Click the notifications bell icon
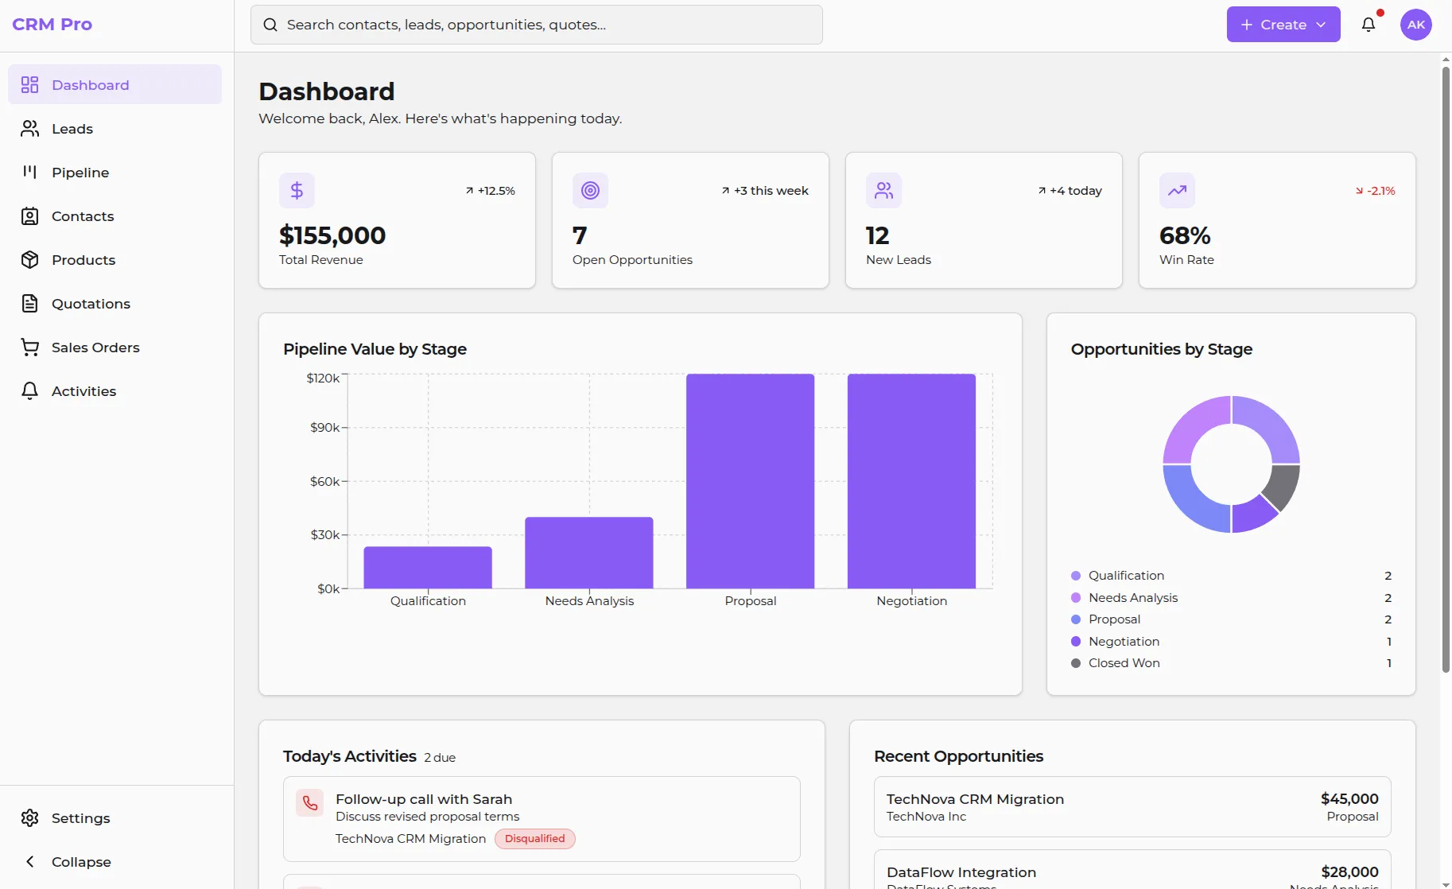 [x=1368, y=25]
